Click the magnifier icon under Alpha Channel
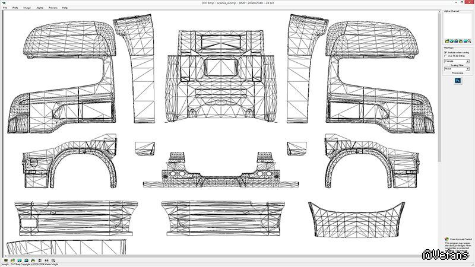 [x=470, y=41]
